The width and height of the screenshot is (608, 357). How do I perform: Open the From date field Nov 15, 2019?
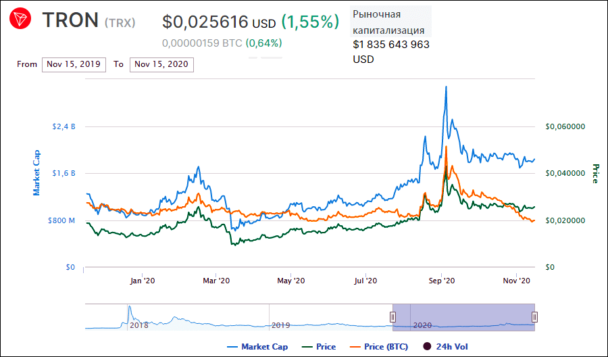74,64
